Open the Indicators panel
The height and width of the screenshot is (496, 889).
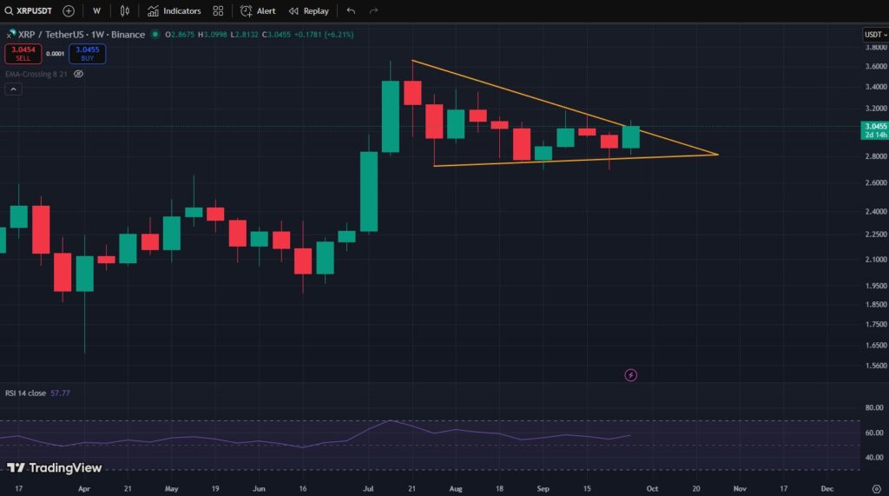174,11
